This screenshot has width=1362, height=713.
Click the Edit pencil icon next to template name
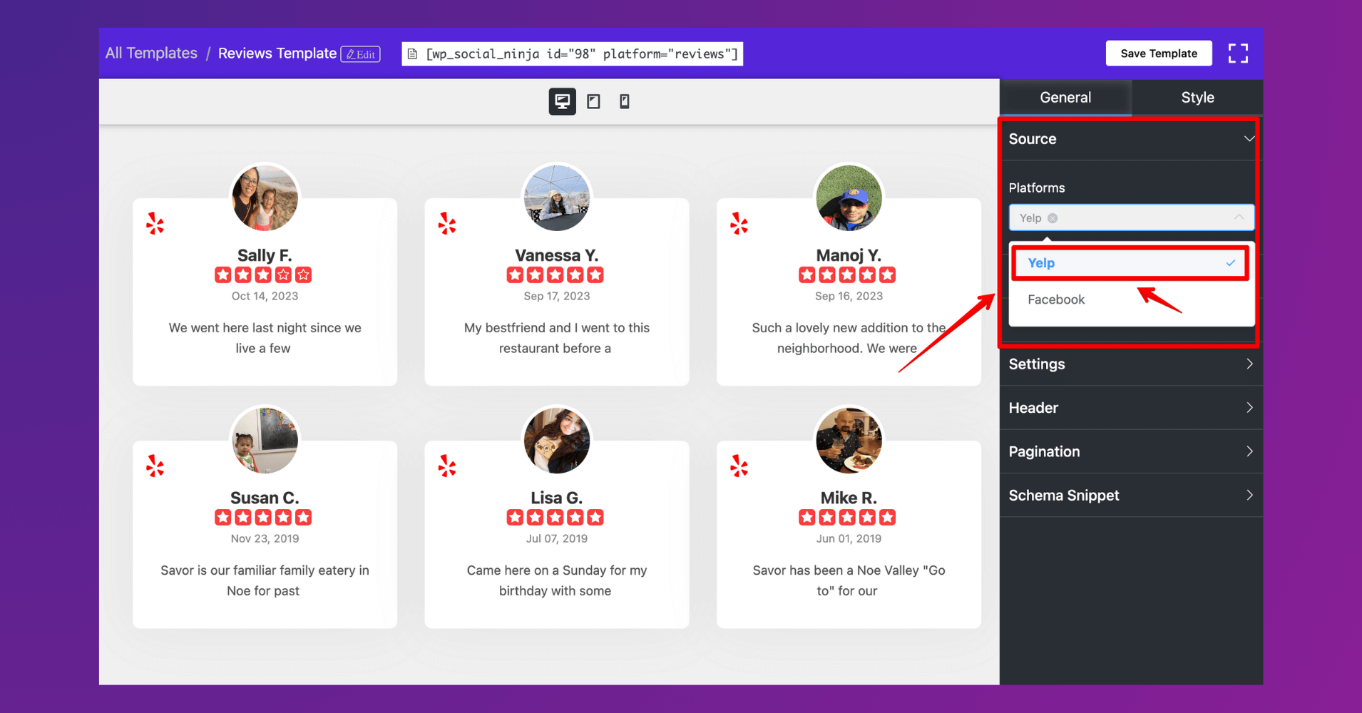click(361, 53)
